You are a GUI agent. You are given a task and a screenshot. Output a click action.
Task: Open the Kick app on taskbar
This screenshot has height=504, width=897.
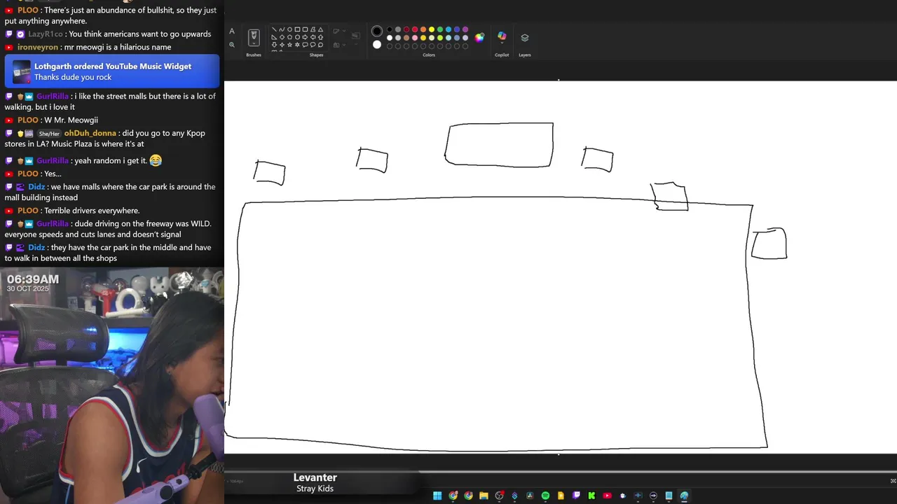click(x=591, y=496)
